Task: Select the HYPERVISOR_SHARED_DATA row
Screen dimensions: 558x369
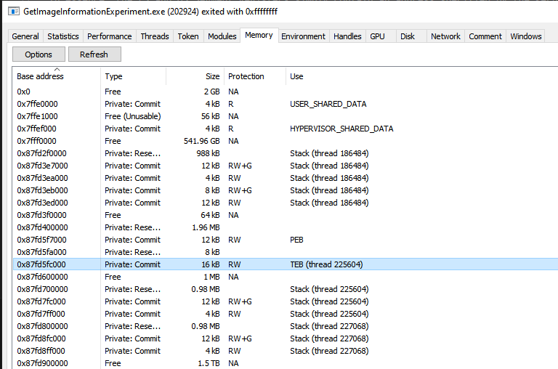Action: (x=341, y=129)
